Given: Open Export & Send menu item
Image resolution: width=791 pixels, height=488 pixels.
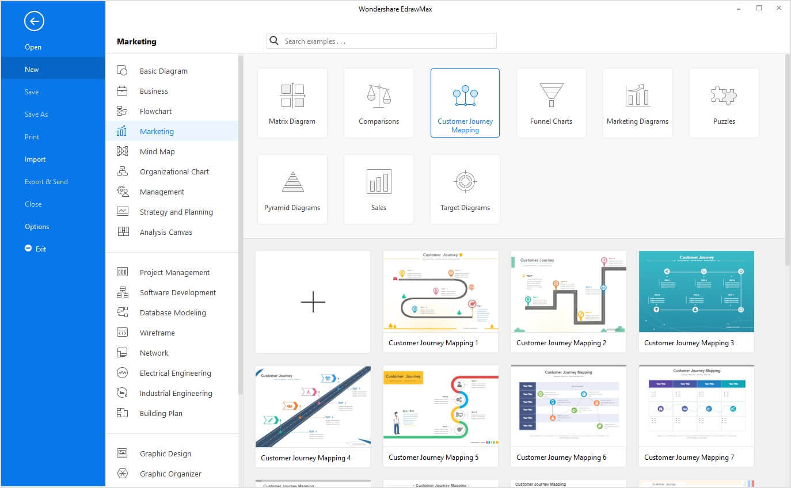Looking at the screenshot, I should click(53, 182).
